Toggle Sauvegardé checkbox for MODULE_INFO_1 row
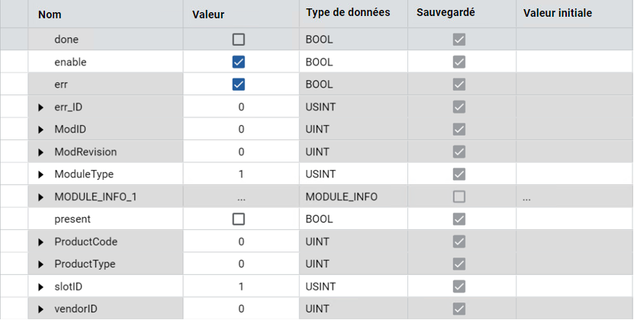 (459, 197)
